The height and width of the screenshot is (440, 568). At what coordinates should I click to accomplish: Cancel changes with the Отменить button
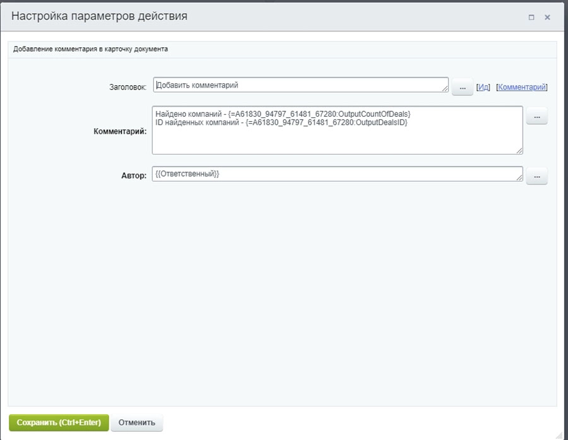(x=137, y=422)
